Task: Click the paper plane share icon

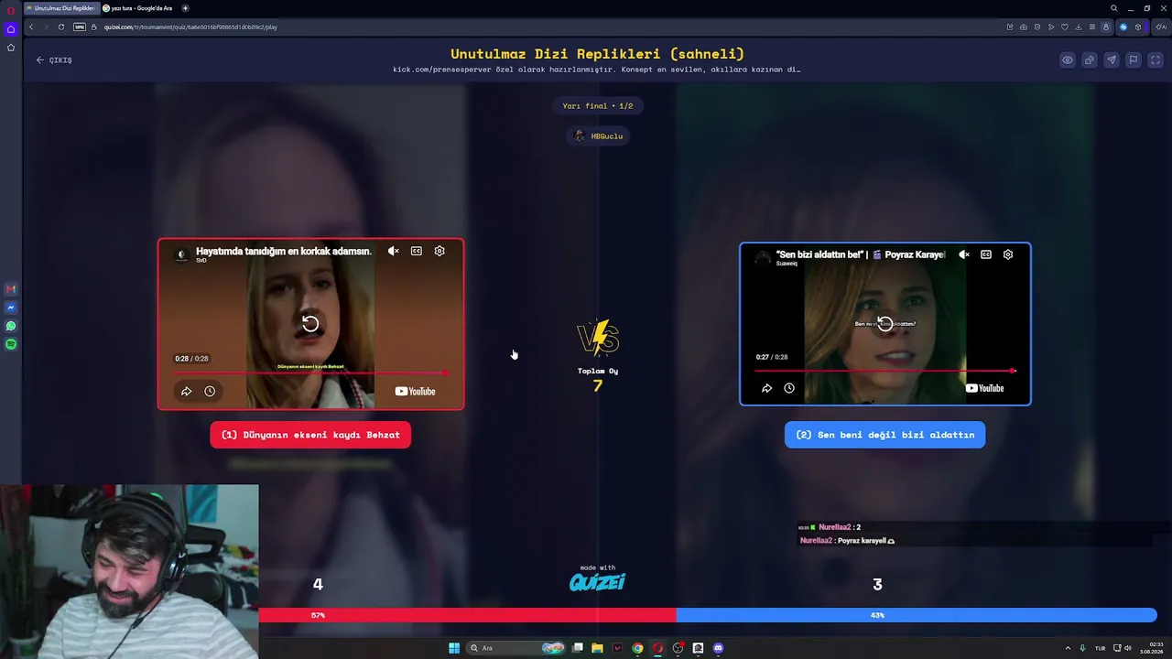Action: (1111, 60)
